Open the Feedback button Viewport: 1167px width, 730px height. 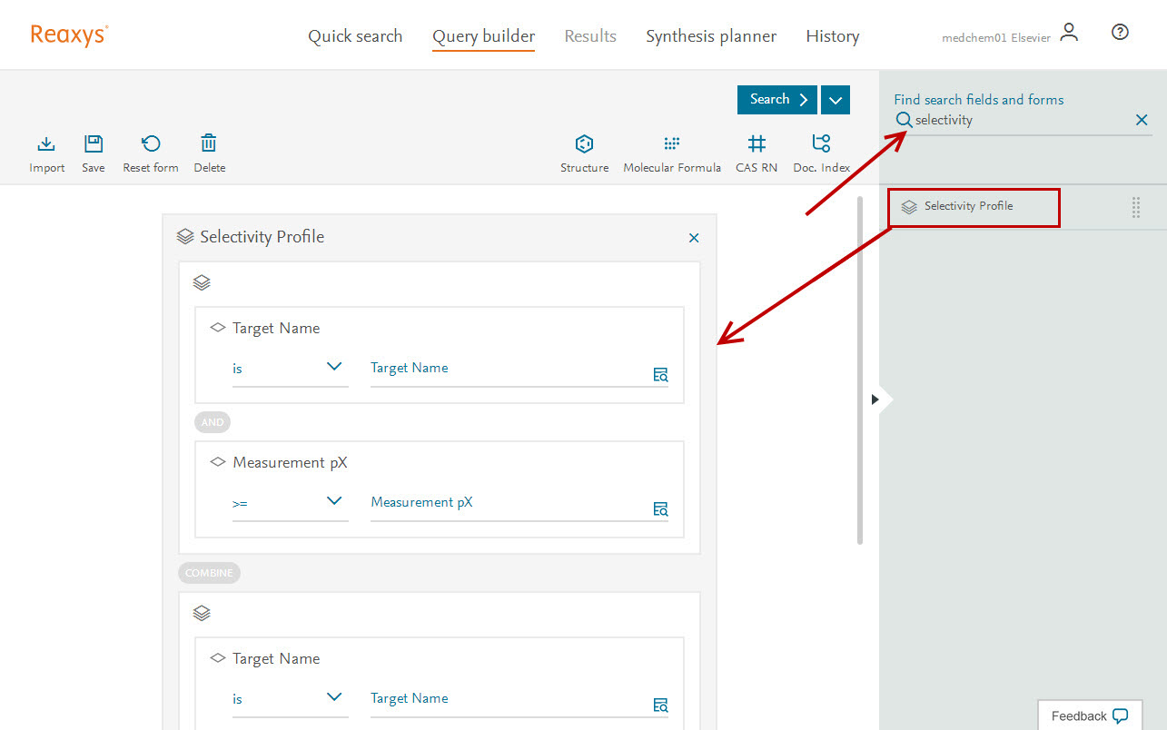tap(1089, 715)
